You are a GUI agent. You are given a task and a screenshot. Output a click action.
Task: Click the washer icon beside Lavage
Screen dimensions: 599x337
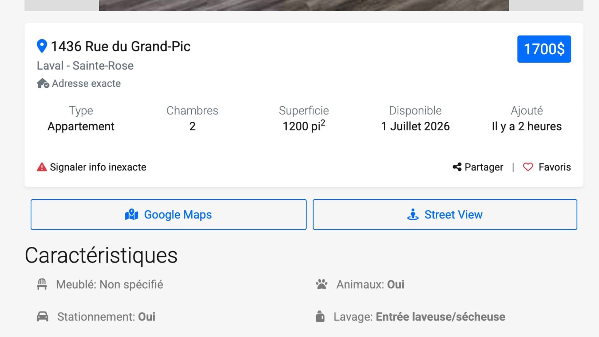320,316
